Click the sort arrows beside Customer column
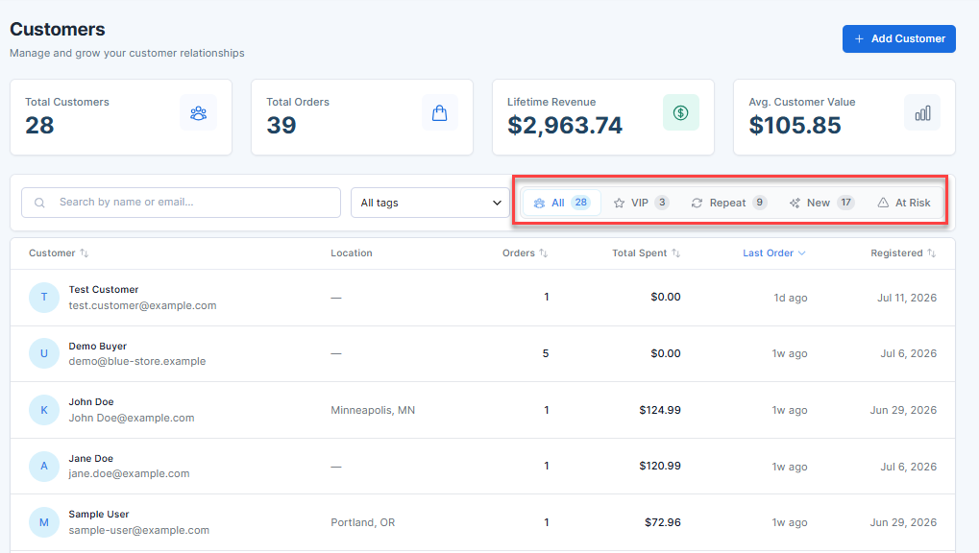Viewport: 979px width, 553px height. 85,252
